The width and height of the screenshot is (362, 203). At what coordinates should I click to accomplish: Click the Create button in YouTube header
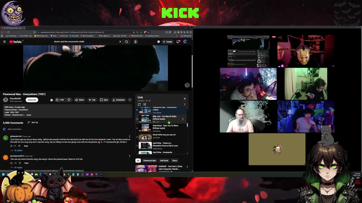[167, 42]
